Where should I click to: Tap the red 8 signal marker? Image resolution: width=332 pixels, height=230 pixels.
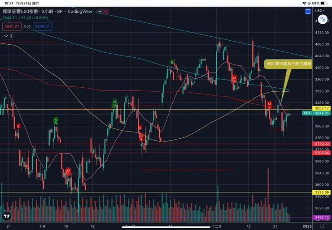coord(140,128)
